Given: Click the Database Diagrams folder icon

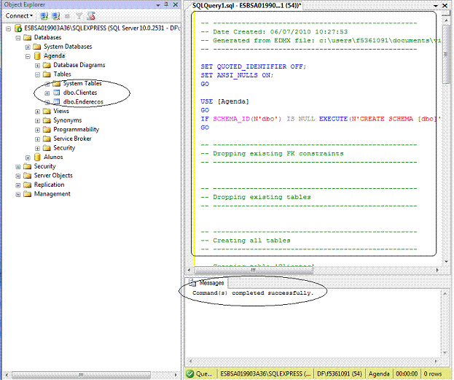Looking at the screenshot, I should 47,65.
